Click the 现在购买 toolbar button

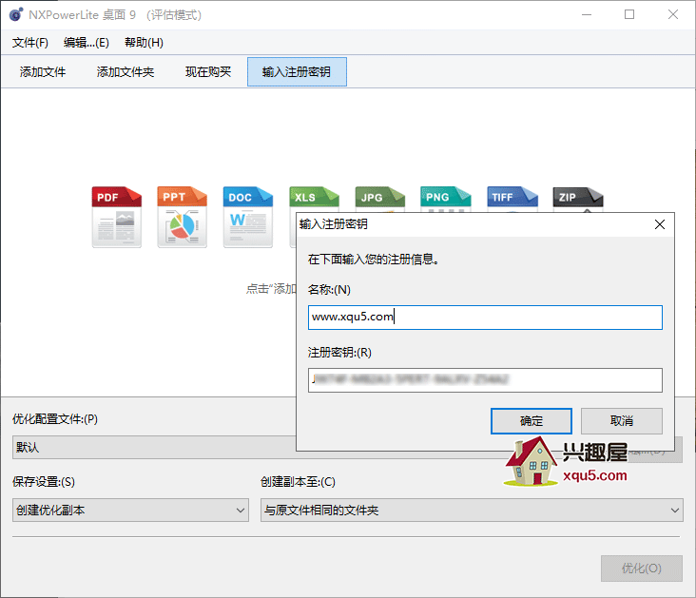(x=208, y=72)
